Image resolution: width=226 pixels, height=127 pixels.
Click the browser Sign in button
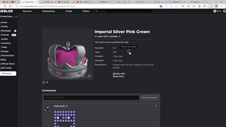[x=213, y=6]
